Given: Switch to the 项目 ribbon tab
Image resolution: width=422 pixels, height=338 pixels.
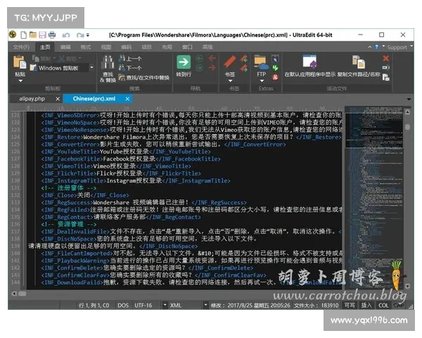Looking at the screenshot, I should pyautogui.click(x=146, y=47).
